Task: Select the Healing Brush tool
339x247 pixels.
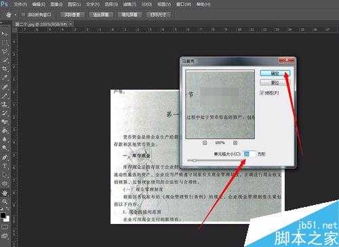Action: [x=5, y=86]
